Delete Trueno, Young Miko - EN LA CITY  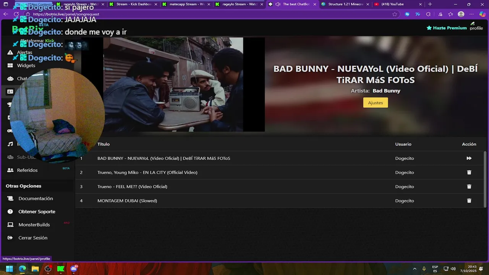pos(469,172)
